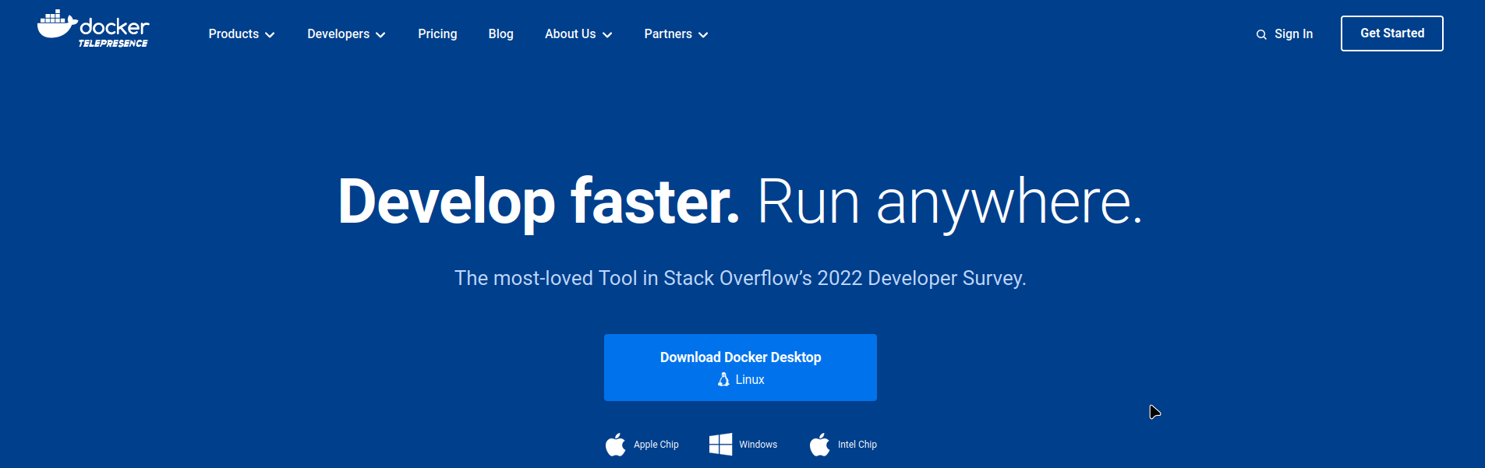Click the Intel Chip apple icon
The image size is (1485, 468).
tap(820, 445)
